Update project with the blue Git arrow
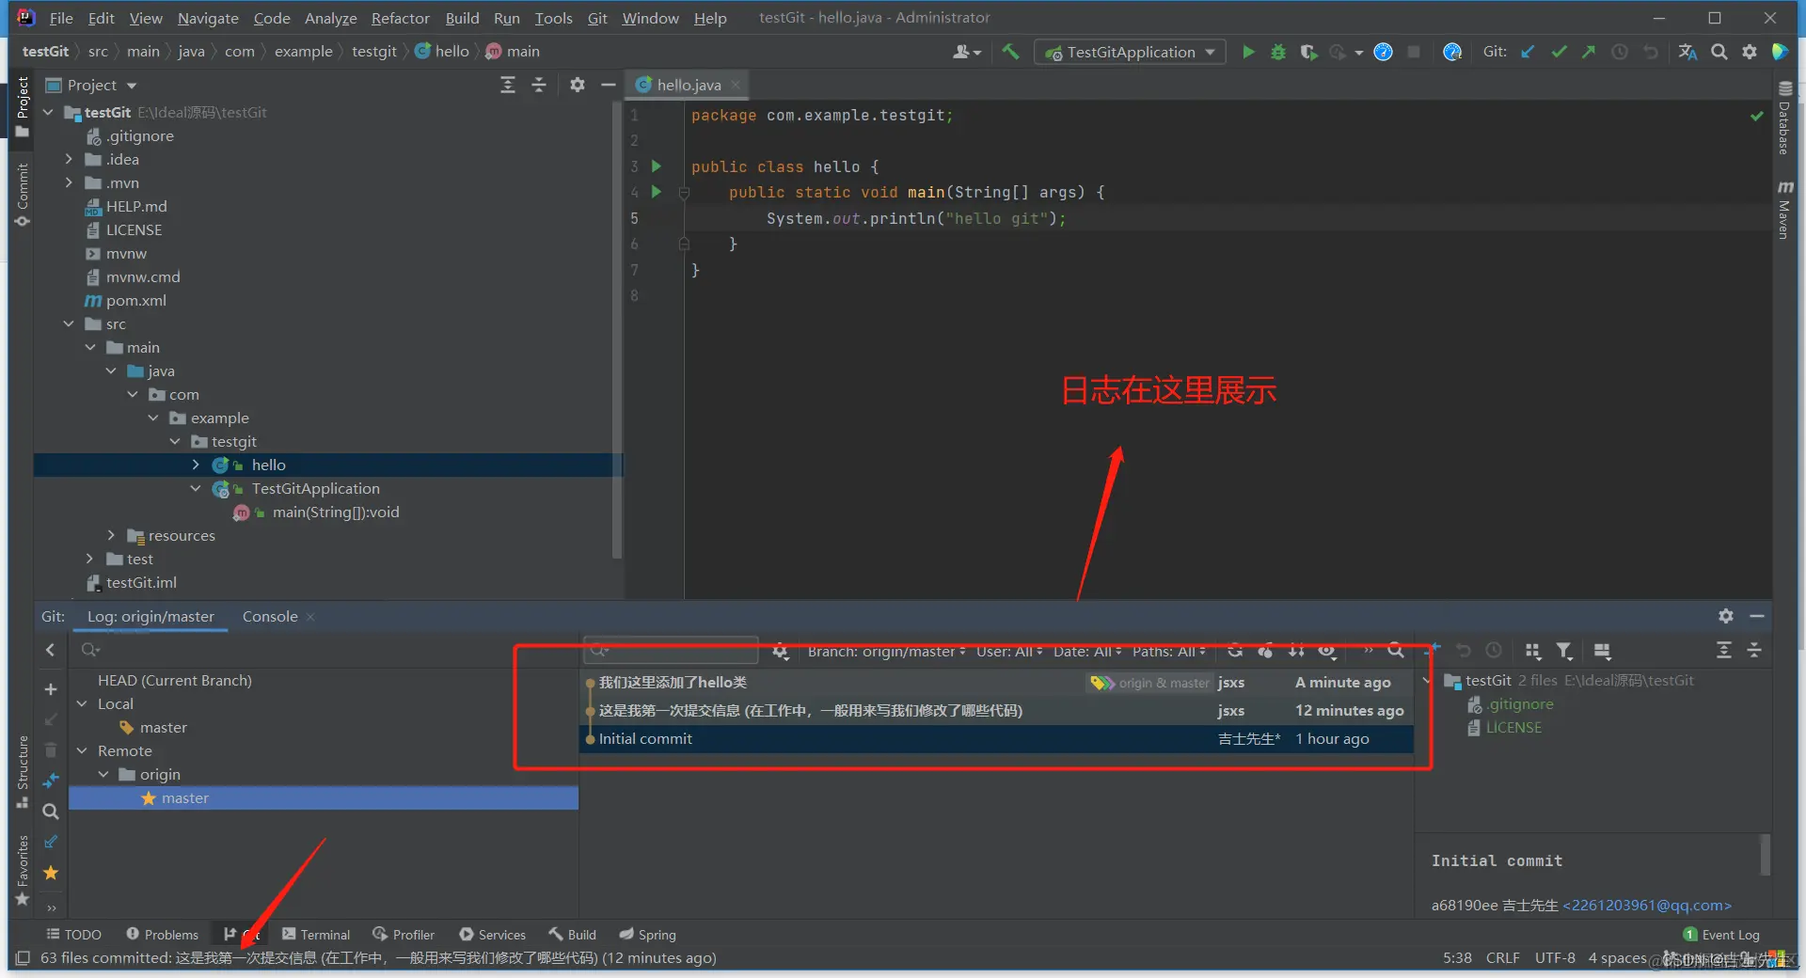This screenshot has height=978, width=1806. (1528, 52)
